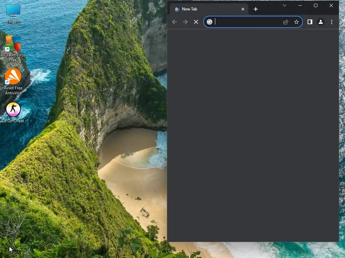Open the Chrome three-dot menu
This screenshot has height=258, width=345.
[332, 22]
